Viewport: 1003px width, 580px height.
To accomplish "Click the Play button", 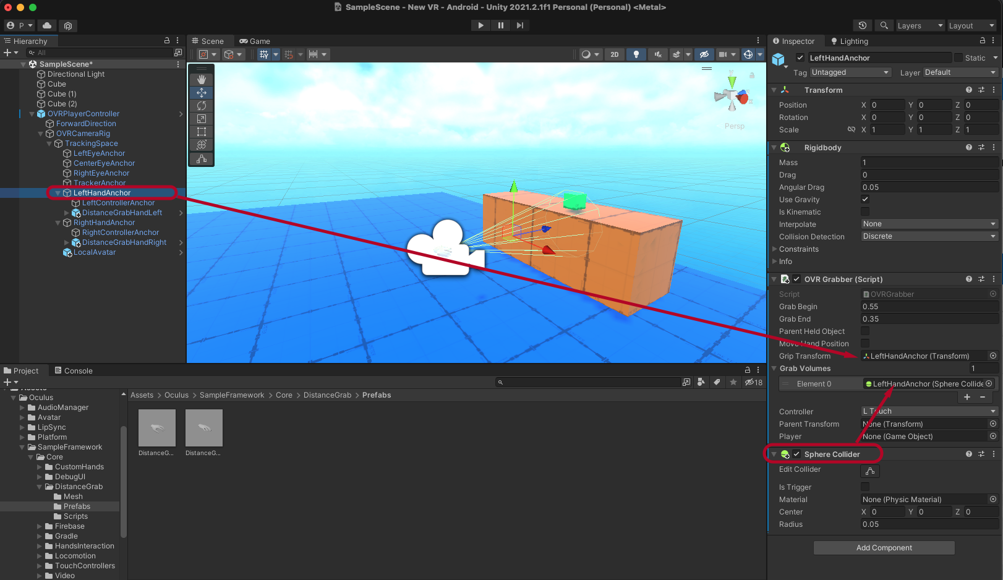I will tap(480, 25).
